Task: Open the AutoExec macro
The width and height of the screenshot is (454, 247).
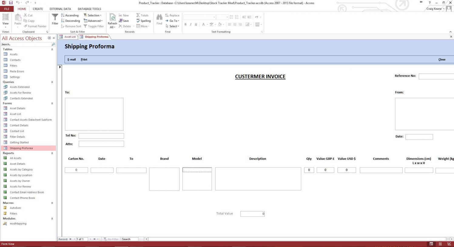Action: click(x=15, y=208)
